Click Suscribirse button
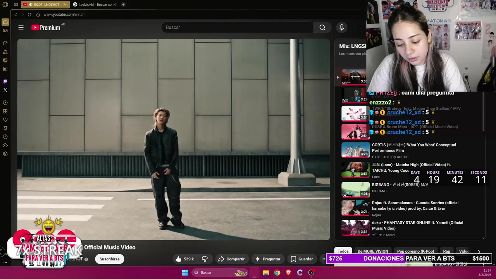 [x=110, y=259]
